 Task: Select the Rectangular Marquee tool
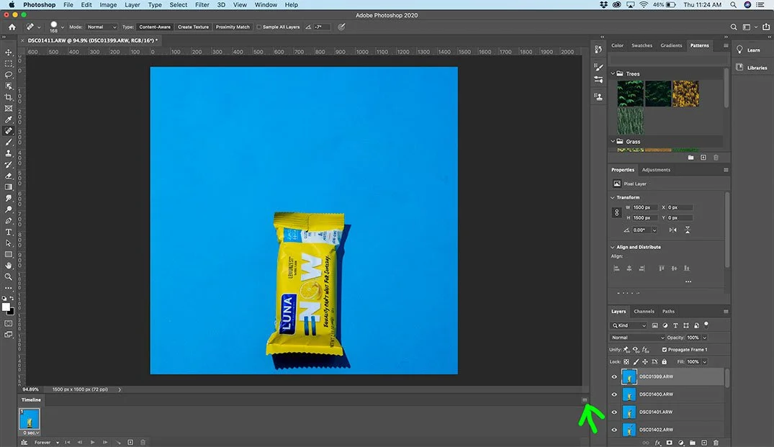pos(9,63)
